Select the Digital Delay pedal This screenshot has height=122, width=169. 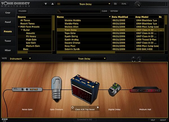114,89
